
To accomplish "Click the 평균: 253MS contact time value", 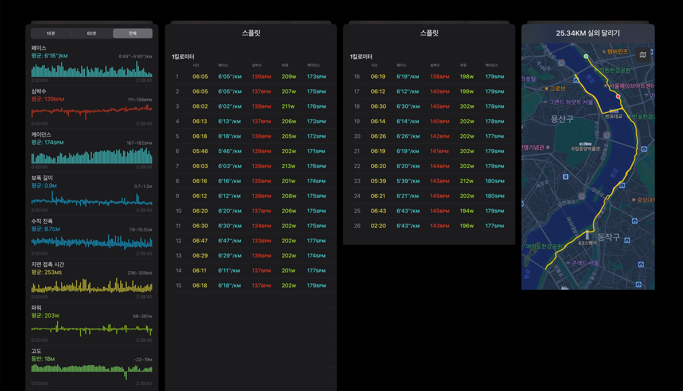I will (x=46, y=272).
